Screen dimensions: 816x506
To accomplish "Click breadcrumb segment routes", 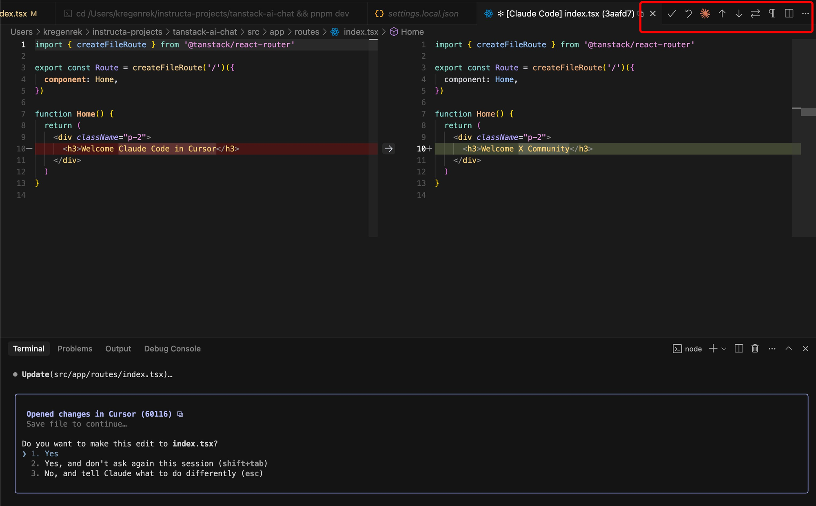I will 307,32.
